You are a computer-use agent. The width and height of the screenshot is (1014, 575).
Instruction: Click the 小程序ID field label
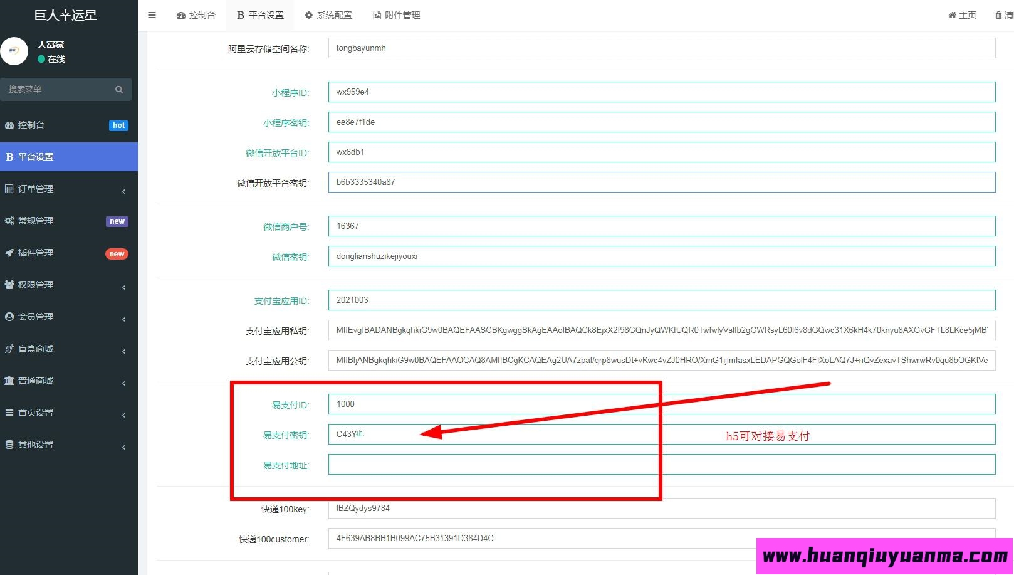[290, 93]
